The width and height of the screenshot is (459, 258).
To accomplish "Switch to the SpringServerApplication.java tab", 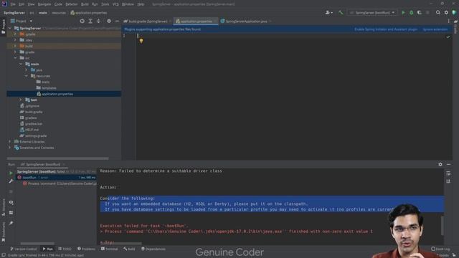I will point(246,21).
